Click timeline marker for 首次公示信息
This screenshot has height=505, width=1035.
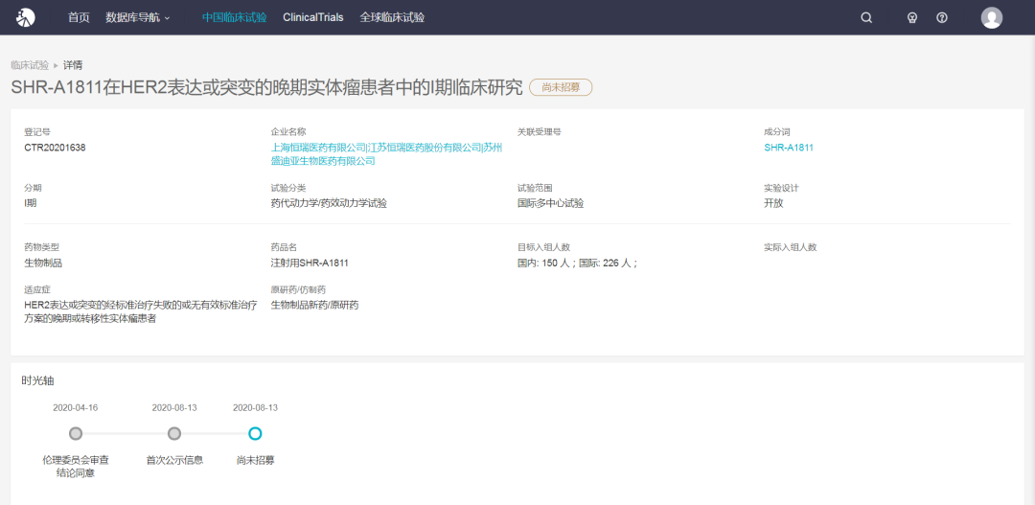(174, 434)
